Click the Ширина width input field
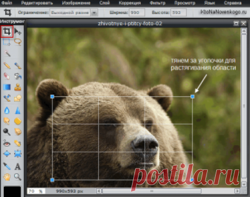The width and height of the screenshot is (250, 197). [x=136, y=12]
